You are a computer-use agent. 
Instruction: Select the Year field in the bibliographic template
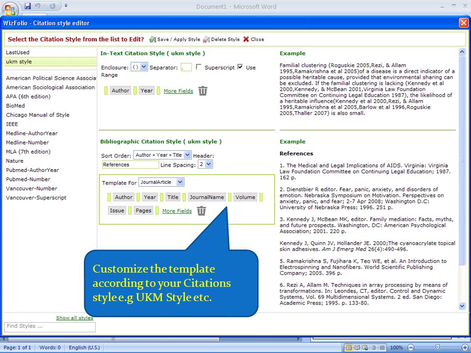(150, 197)
